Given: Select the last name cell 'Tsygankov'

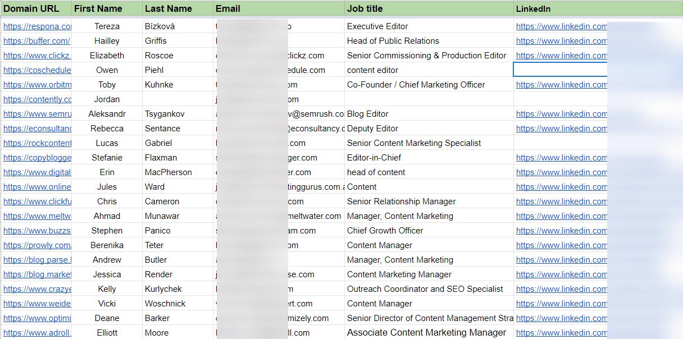Looking at the screenshot, I should coord(177,114).
